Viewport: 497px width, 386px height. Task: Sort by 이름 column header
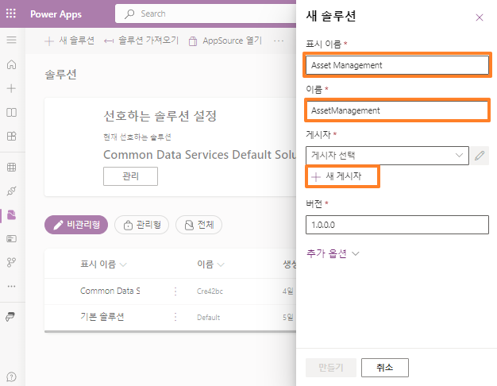(210, 264)
